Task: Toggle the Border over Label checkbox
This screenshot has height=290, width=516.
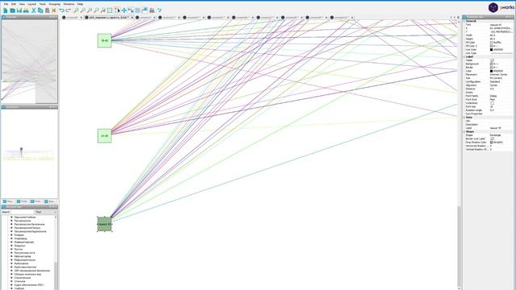Action: click(x=492, y=139)
